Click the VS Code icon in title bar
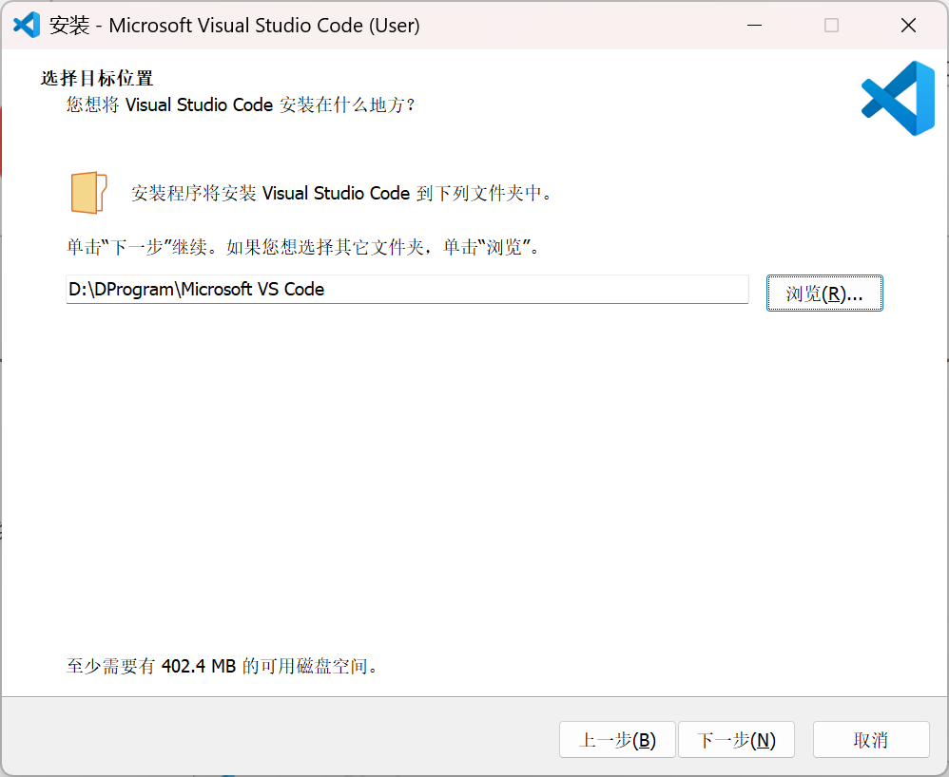Screen dimensions: 949x777 point(27,26)
